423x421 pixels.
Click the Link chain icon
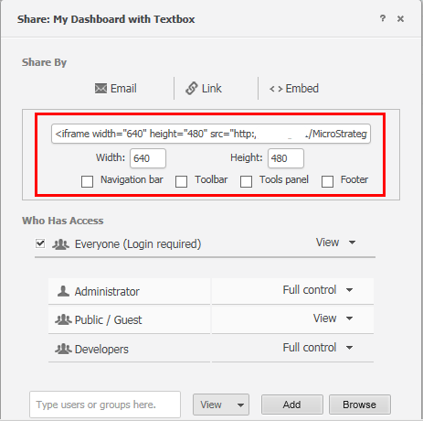pos(192,89)
